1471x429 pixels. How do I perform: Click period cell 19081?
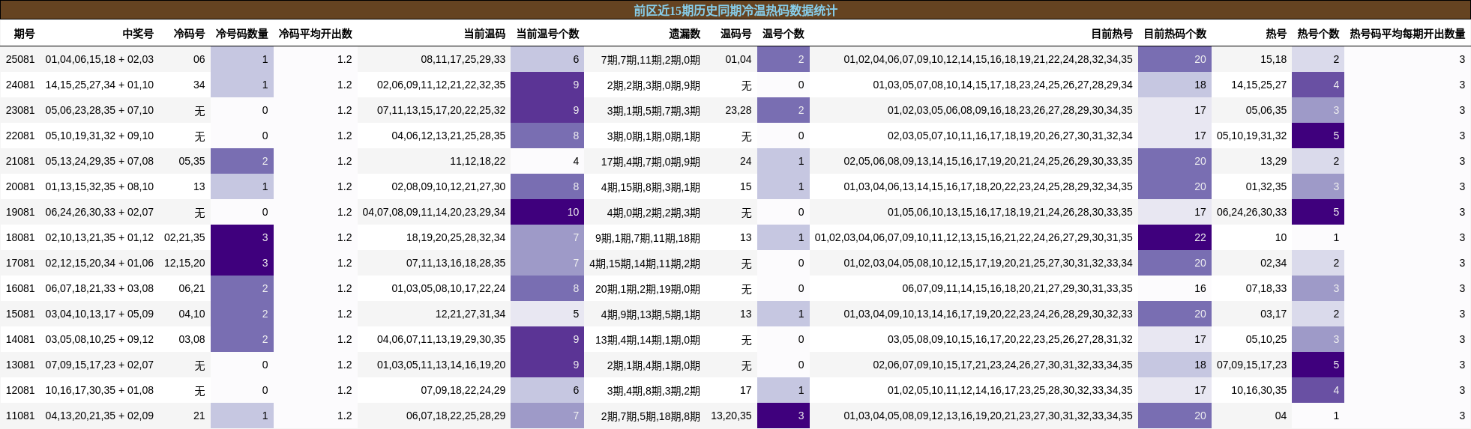pyautogui.click(x=20, y=212)
